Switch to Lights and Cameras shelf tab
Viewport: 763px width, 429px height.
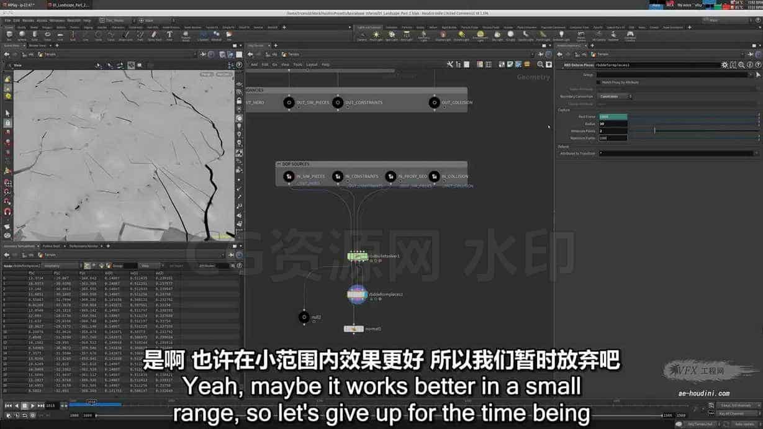pos(369,27)
